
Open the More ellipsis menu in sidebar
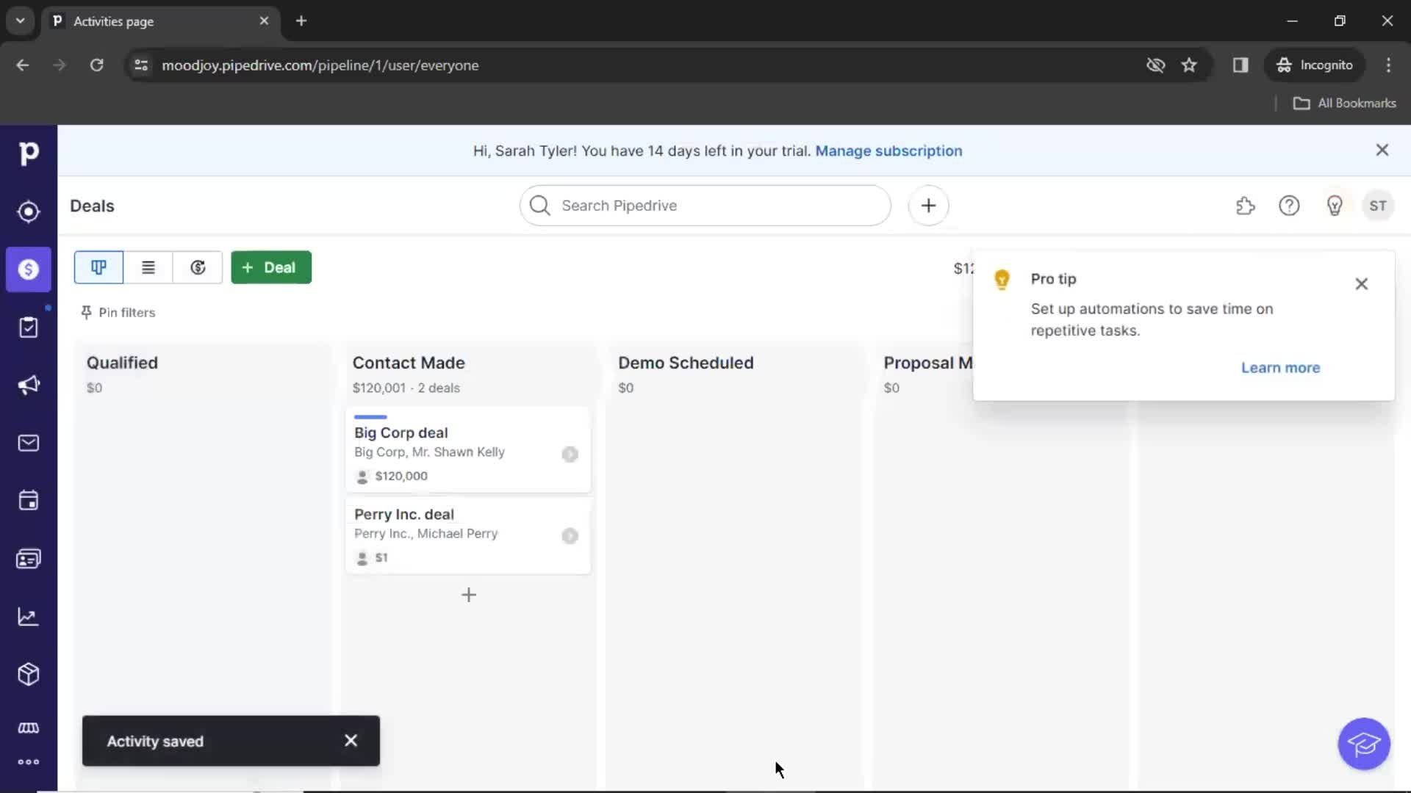click(x=29, y=762)
